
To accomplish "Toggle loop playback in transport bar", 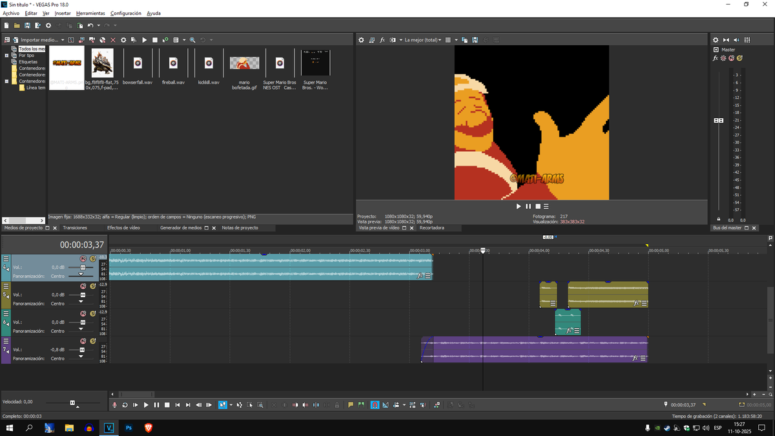I will coord(125,405).
